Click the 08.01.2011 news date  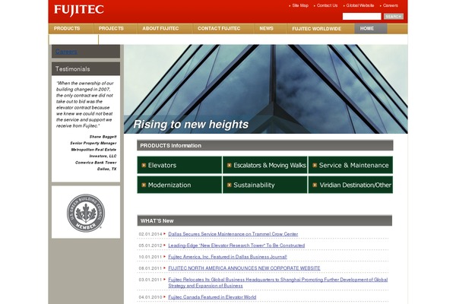(150, 268)
